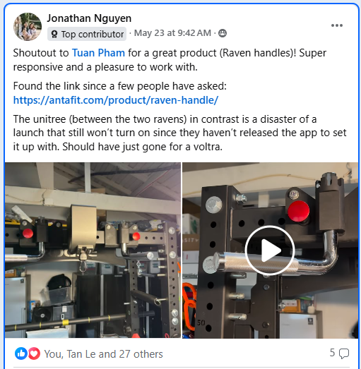Open Jonathan Nguyen's profile name link
Viewport: 361px width, 369px height.
89,18
